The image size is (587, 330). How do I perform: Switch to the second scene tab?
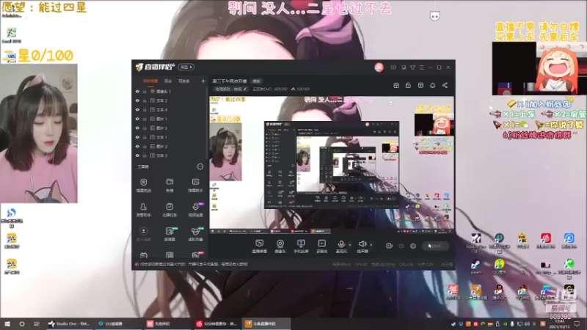(168, 81)
